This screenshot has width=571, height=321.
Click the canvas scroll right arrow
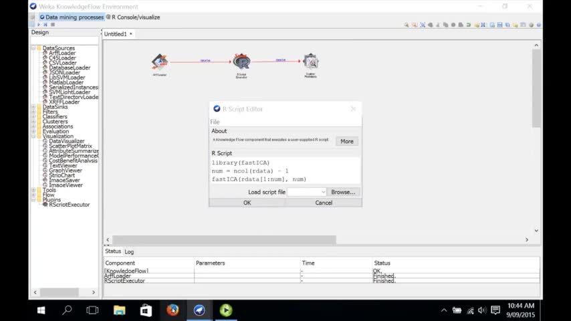(527, 240)
